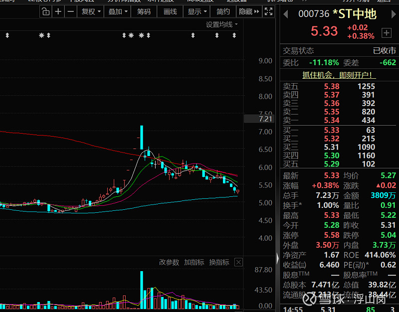Screen dimensions: 399x312
Task: Collapse the right quote panel via divider arrow
Action: coord(277,258)
